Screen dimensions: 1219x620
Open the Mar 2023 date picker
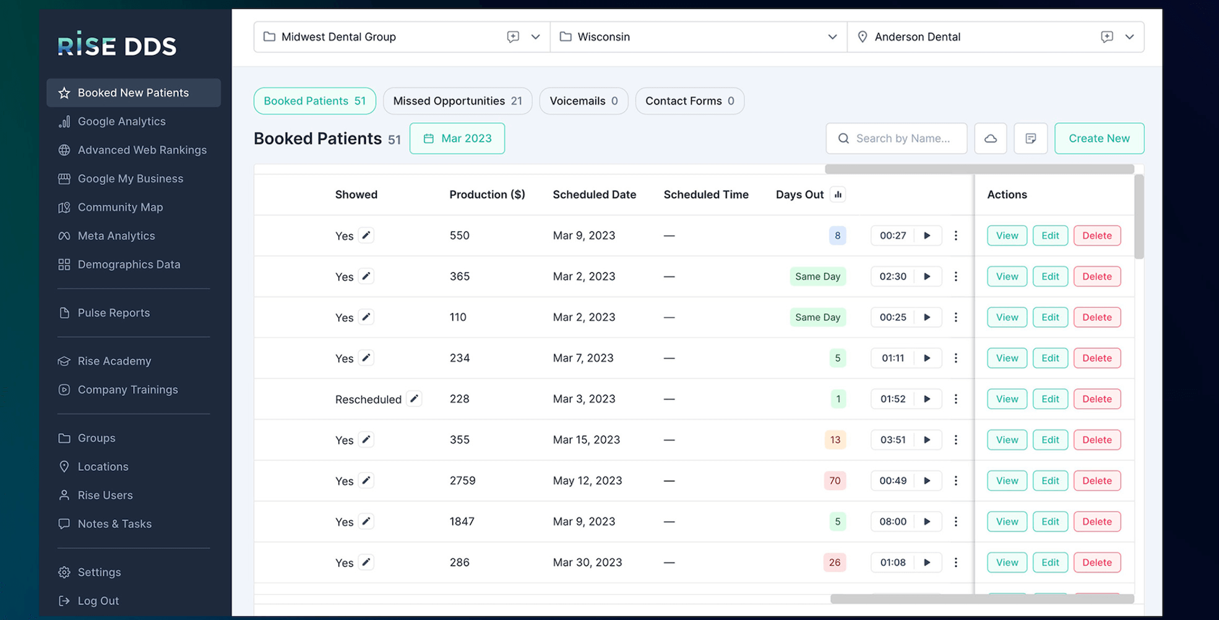[x=457, y=139]
